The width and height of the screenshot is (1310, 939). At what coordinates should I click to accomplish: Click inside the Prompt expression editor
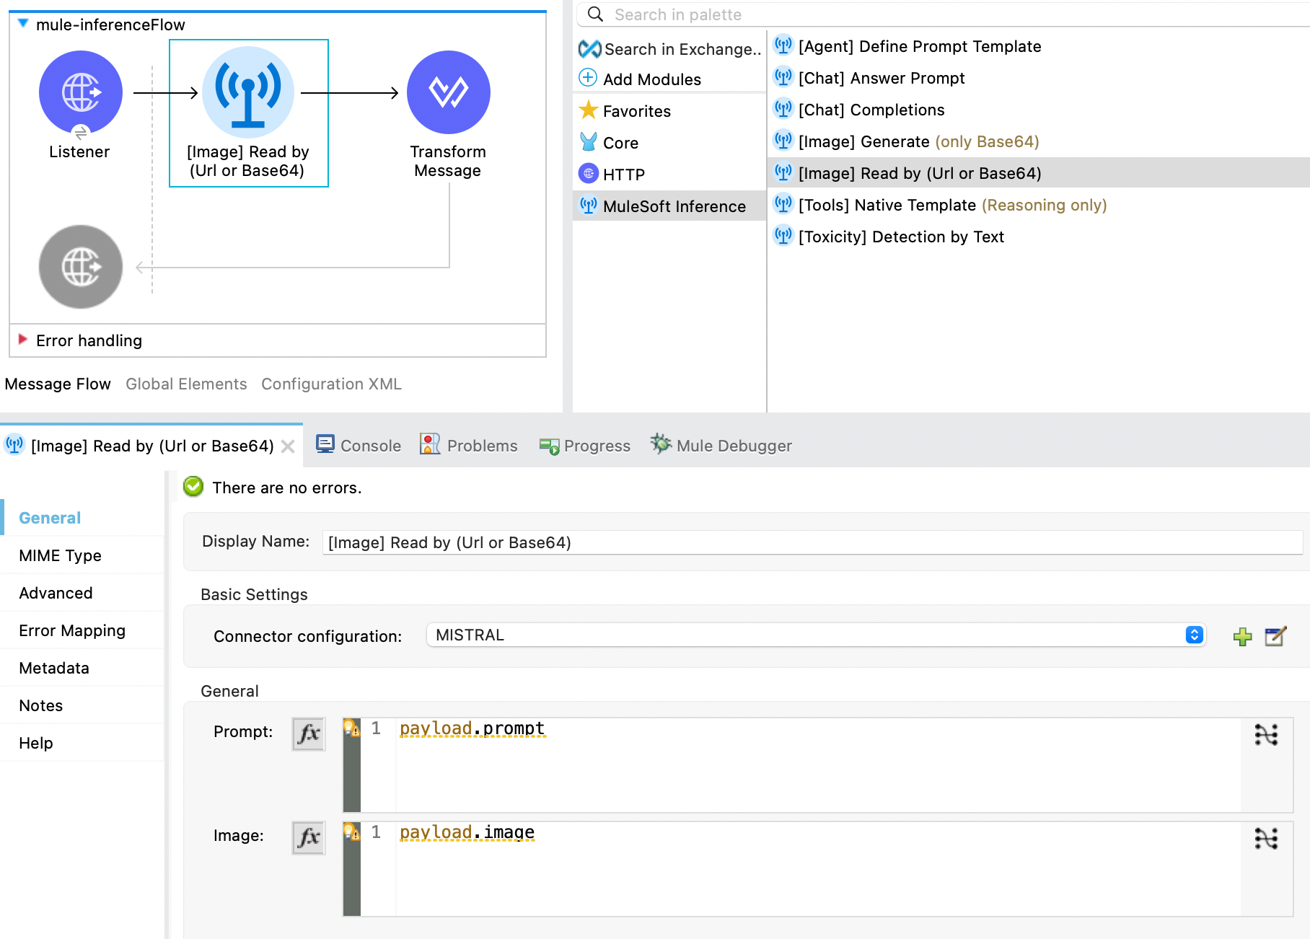click(818, 764)
